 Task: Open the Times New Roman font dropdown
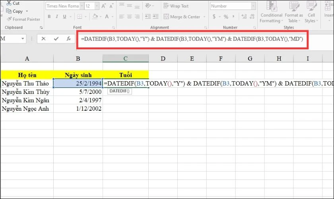82,6
